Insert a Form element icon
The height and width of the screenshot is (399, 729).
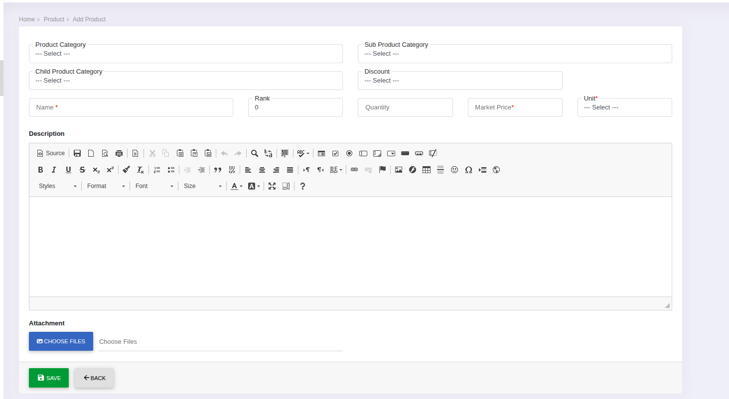click(x=321, y=153)
